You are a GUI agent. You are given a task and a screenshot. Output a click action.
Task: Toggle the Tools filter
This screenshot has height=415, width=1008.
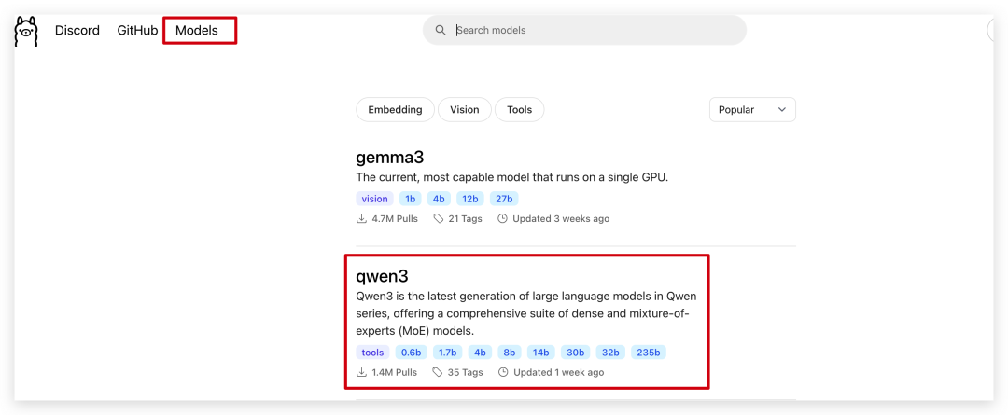coord(520,110)
